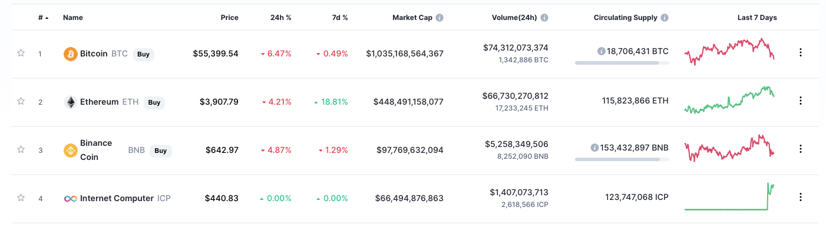Click info icon beside Bitcoin circulating supply

(x=601, y=51)
